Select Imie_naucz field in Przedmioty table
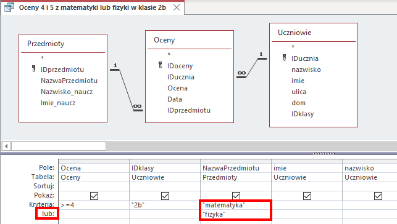The height and width of the screenshot is (224, 397). pyautogui.click(x=58, y=103)
